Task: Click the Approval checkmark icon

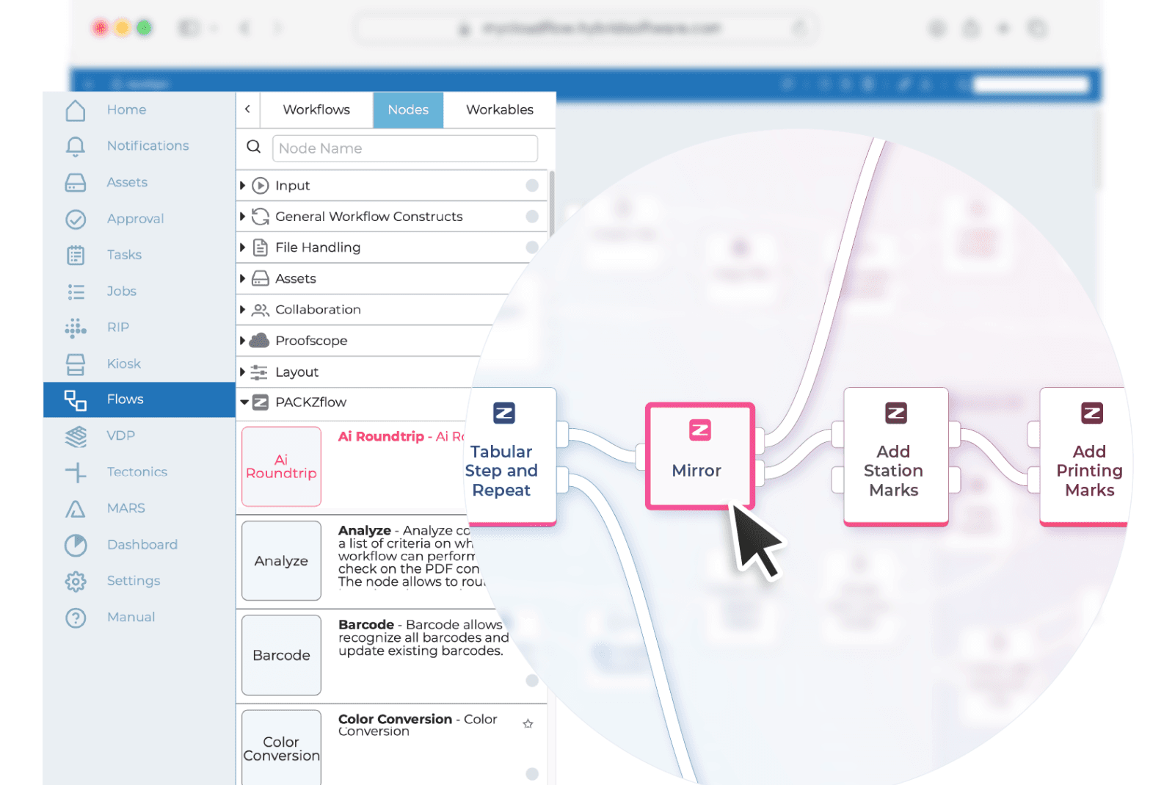Action: point(76,219)
